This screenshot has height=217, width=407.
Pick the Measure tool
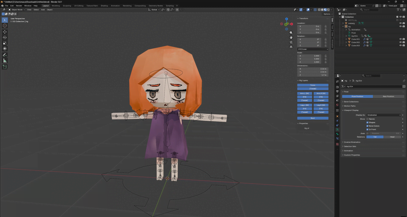pos(5,61)
